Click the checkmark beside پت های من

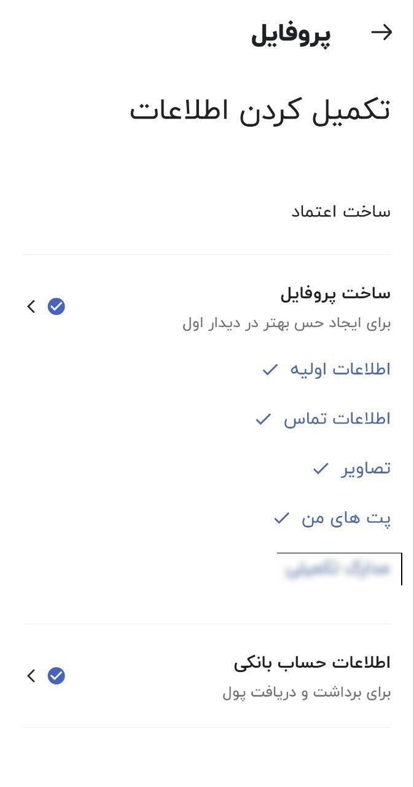pos(281,519)
